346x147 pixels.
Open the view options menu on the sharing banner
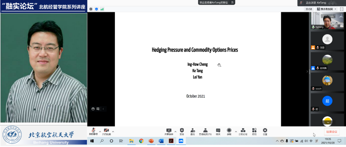232,2
